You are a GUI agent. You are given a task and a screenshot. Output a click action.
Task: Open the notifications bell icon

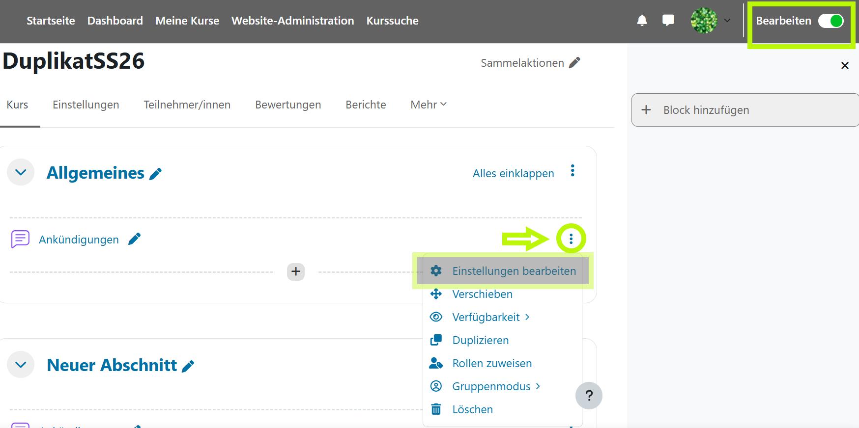642,21
